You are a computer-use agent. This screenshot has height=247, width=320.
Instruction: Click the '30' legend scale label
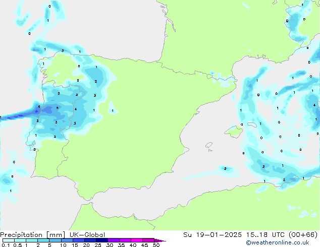[110, 245]
